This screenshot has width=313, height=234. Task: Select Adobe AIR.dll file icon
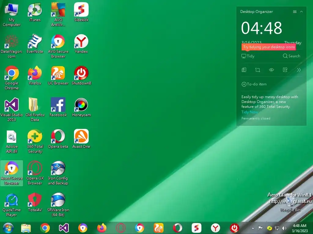point(12,141)
